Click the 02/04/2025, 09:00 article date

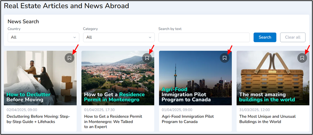pos(22,110)
